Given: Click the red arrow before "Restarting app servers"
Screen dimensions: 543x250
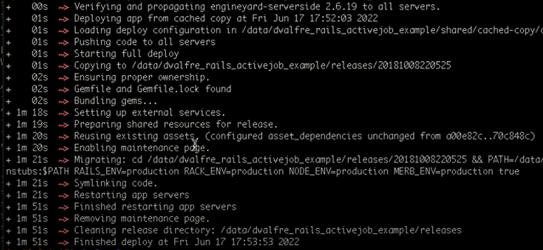Looking at the screenshot, I should (x=64, y=195).
